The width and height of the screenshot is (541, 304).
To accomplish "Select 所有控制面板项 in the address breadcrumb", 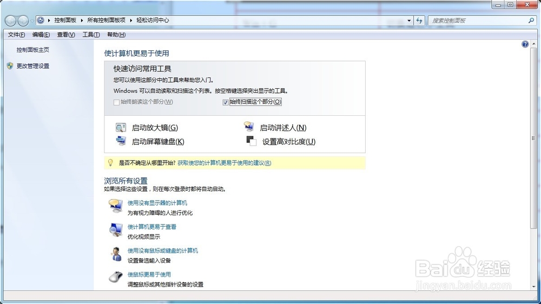I will (x=106, y=21).
